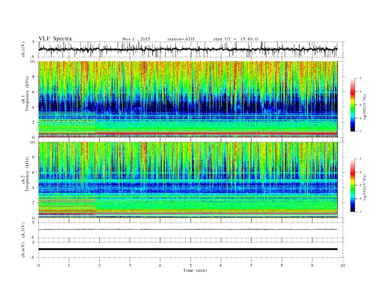
Task: Click the "6" tick on the time axis
Action: (x=221, y=265)
